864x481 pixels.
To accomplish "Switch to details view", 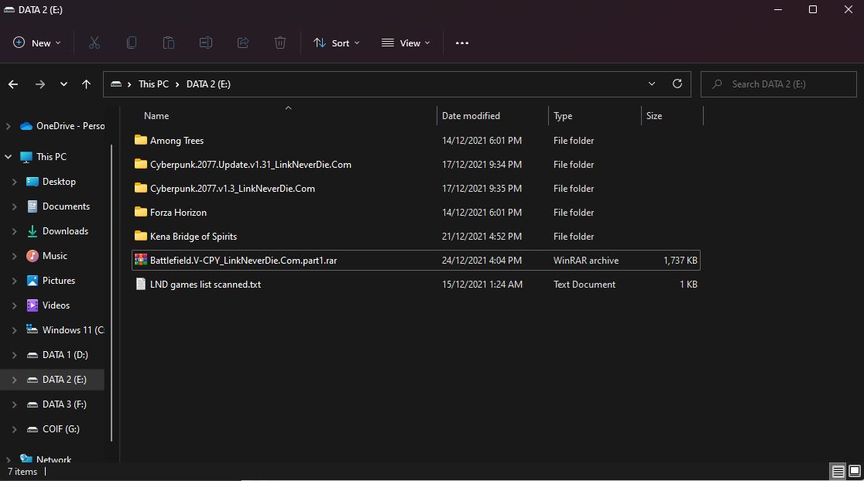I will tap(838, 471).
